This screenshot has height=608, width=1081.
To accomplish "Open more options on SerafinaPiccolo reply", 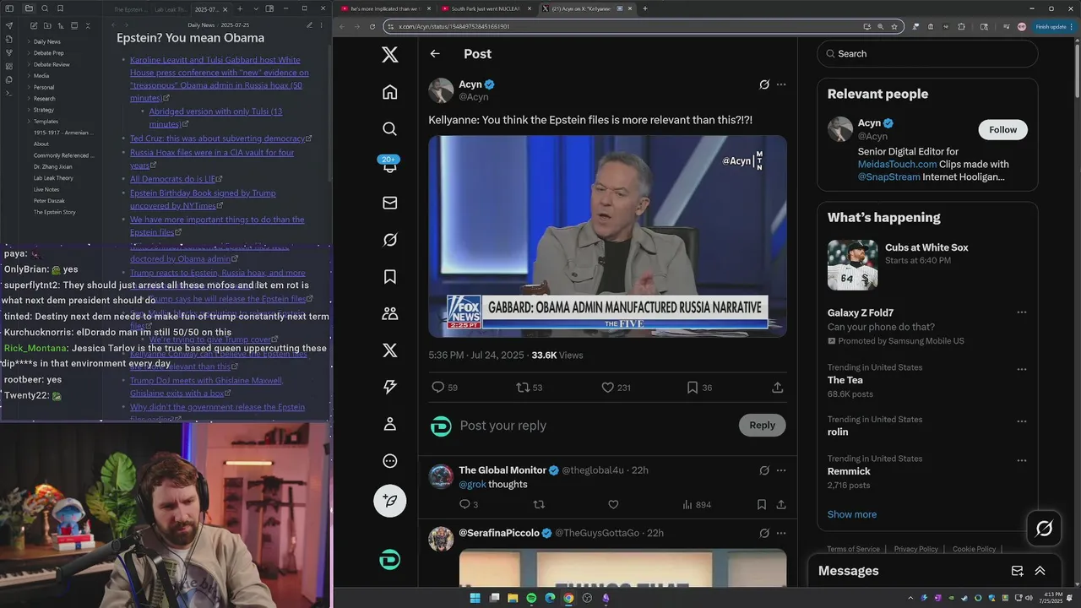I will (781, 533).
